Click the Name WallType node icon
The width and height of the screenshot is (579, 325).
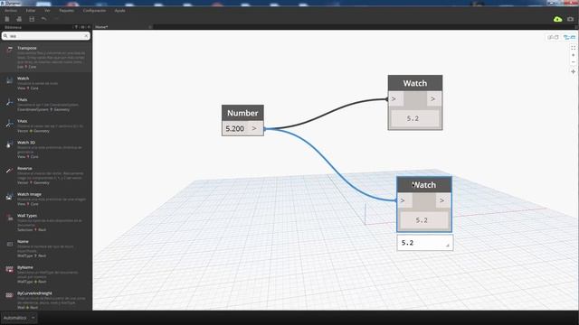10,244
